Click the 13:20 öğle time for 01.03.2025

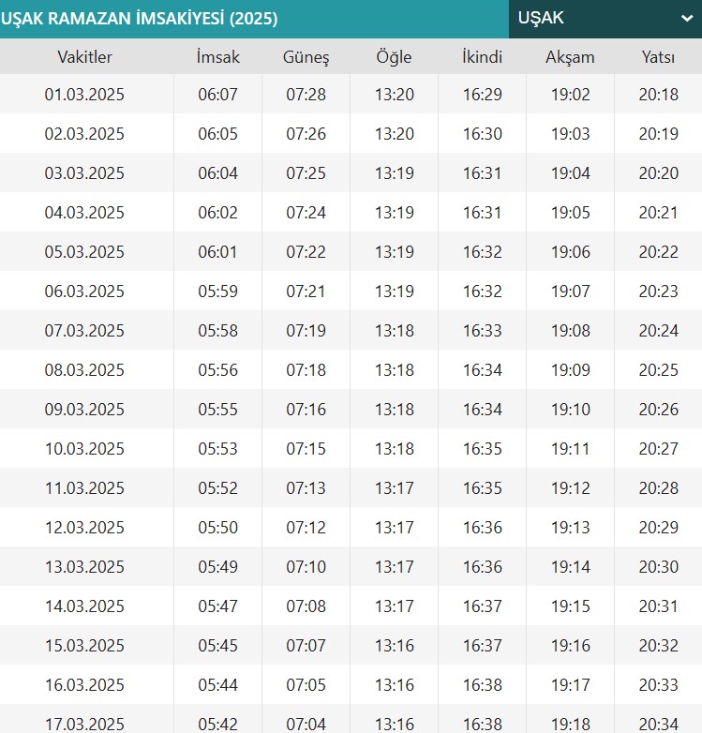(x=395, y=95)
